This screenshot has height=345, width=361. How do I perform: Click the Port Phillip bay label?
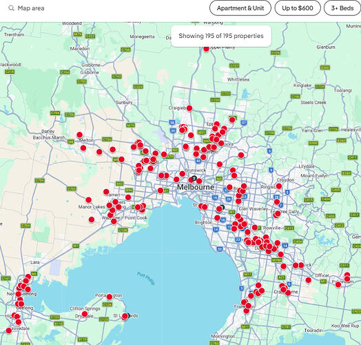pos(146,278)
